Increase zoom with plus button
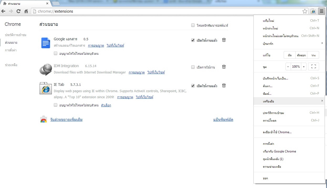The width and height of the screenshot is (327, 188). pyautogui.click(x=304, y=67)
